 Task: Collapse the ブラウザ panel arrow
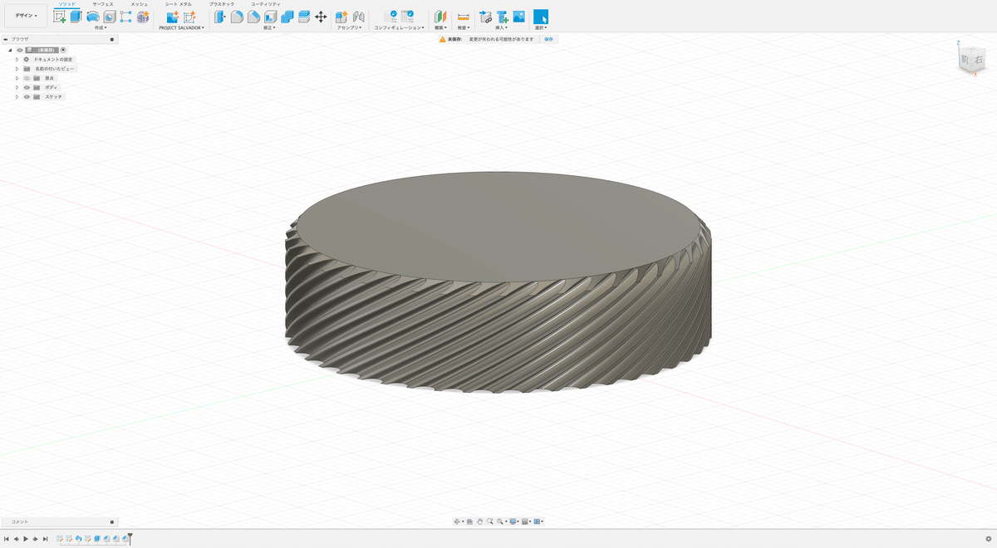[x=6, y=39]
